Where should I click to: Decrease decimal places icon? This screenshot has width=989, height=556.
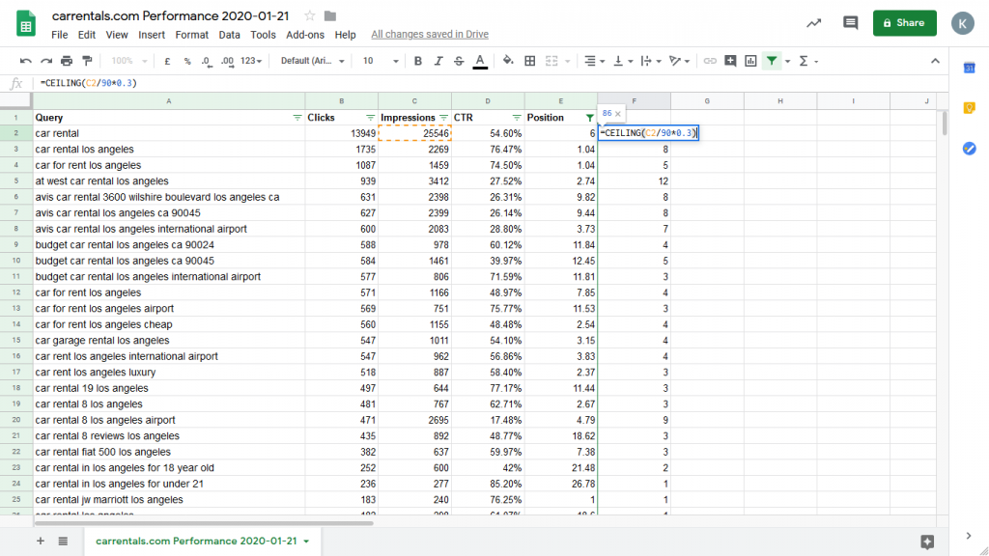(207, 61)
